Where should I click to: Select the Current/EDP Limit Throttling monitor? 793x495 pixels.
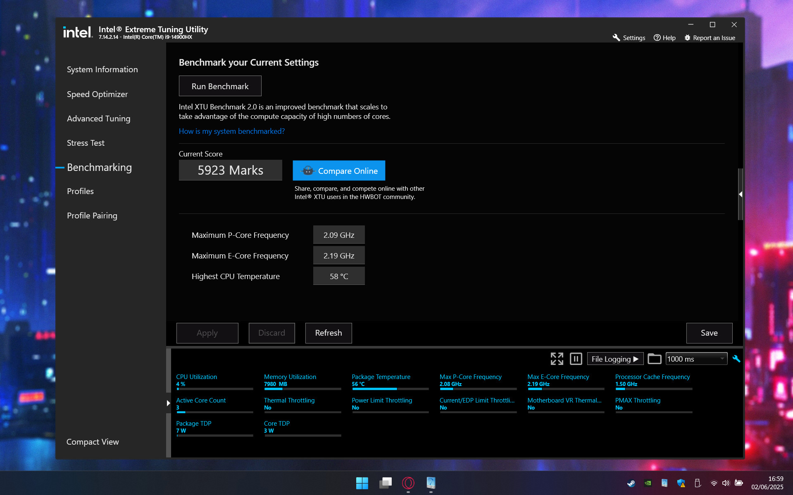pos(478,405)
